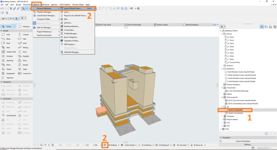
Task: Activate the Morph tool
Action: [x=24, y=65]
